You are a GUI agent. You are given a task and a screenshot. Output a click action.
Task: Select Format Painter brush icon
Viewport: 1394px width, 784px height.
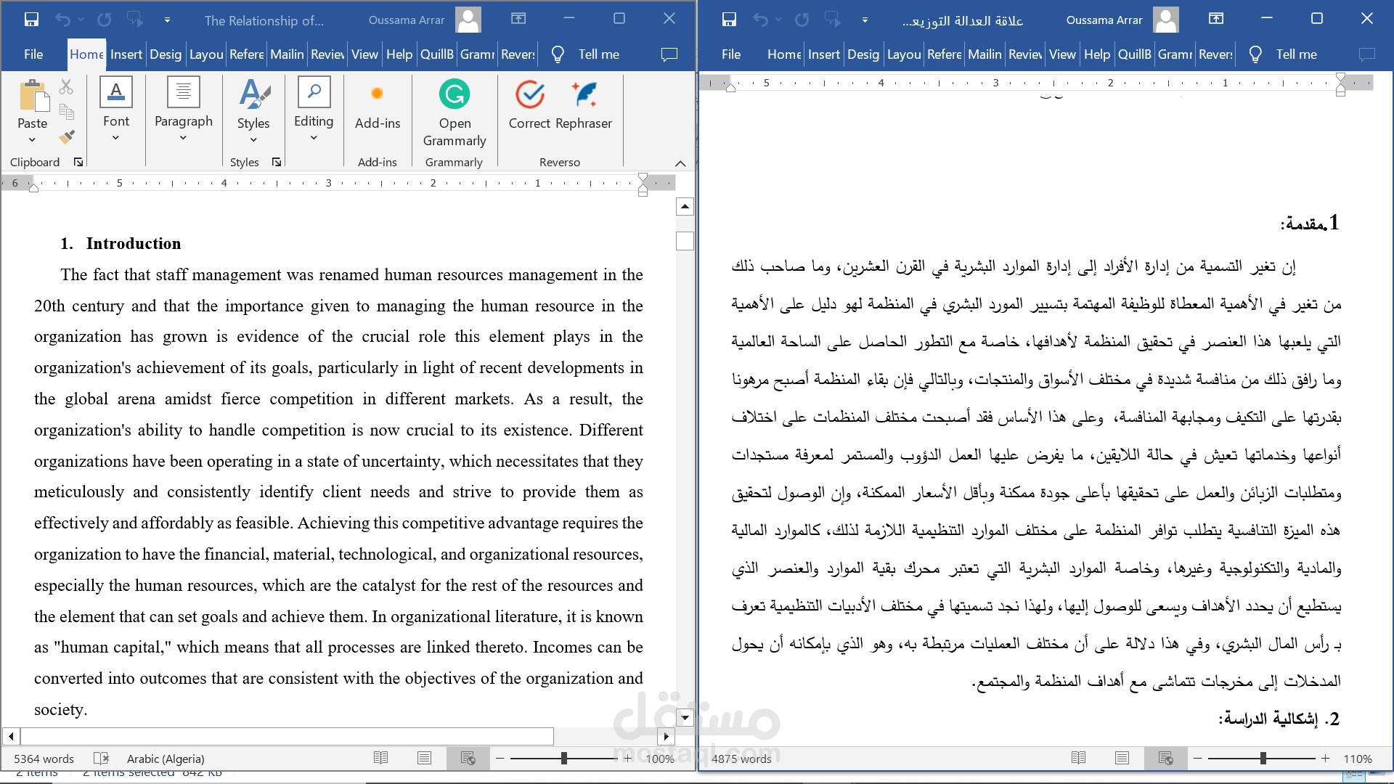(x=66, y=136)
